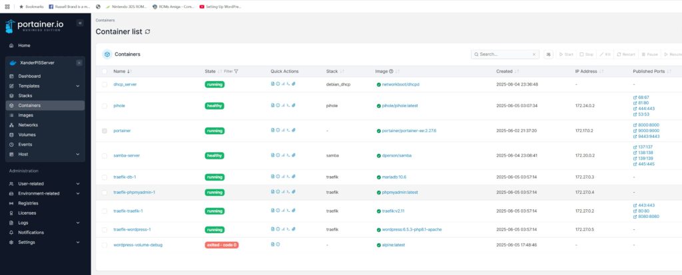The width and height of the screenshot is (682, 275).
Task: Open inspect quick action for traefik-db-1
Action: coord(278,177)
